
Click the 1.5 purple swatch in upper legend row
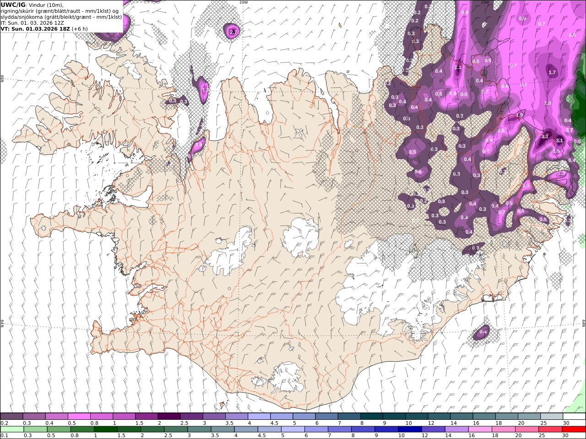pyautogui.click(x=146, y=416)
